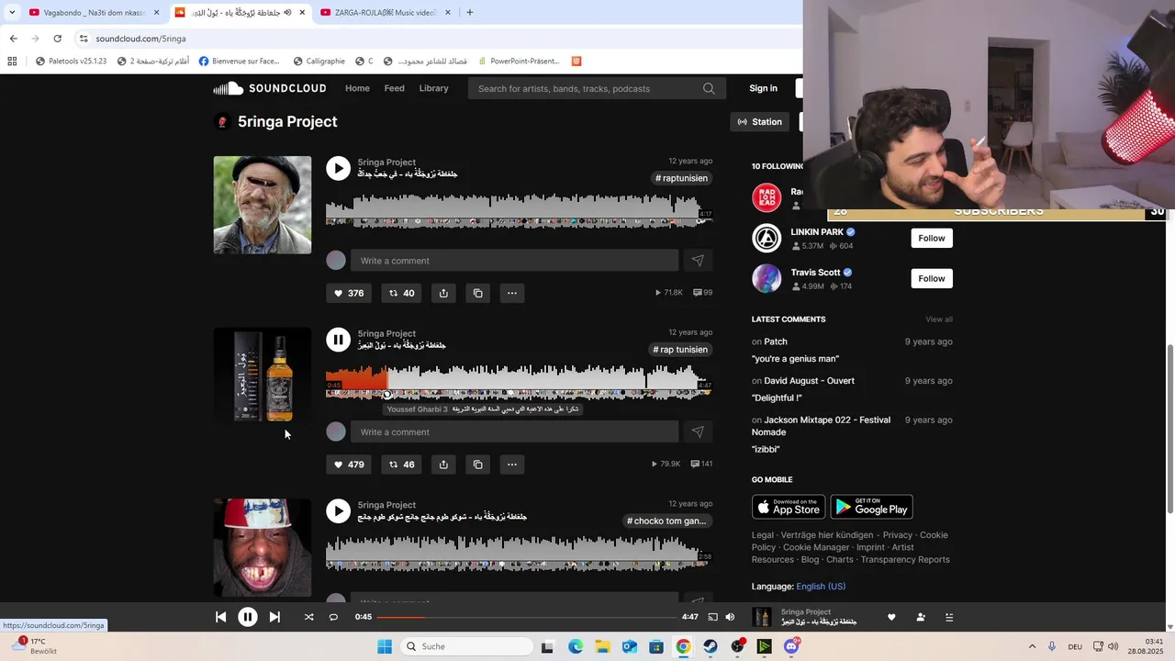1175x661 pixels.
Task: Pause playback in the bottom player bar
Action: point(248,617)
